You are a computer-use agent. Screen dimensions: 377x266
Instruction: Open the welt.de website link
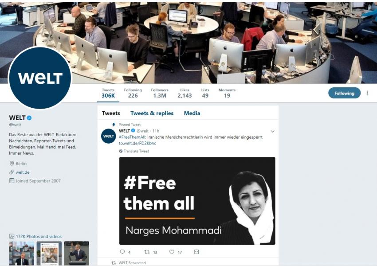[23, 172]
